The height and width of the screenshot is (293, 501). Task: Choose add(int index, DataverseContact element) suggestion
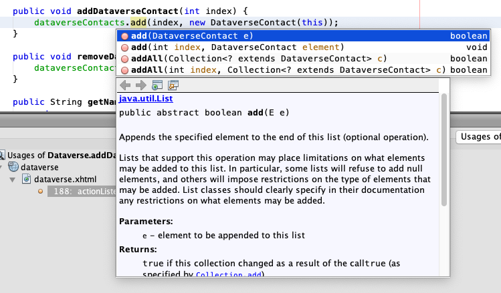click(303, 47)
